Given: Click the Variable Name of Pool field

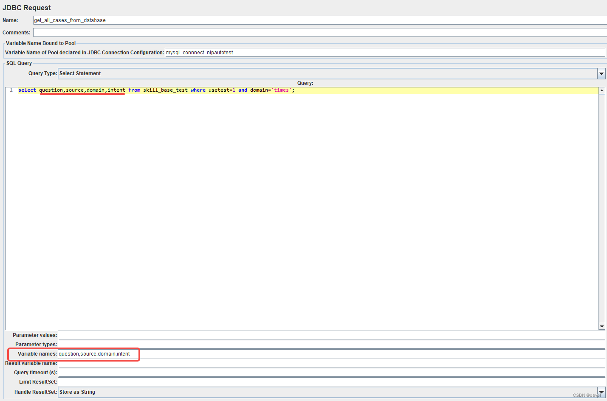Looking at the screenshot, I should click(297, 52).
